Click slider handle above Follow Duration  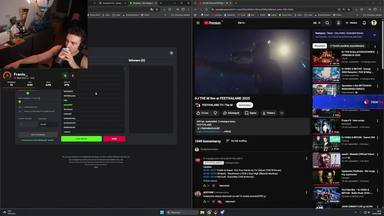pos(28,93)
